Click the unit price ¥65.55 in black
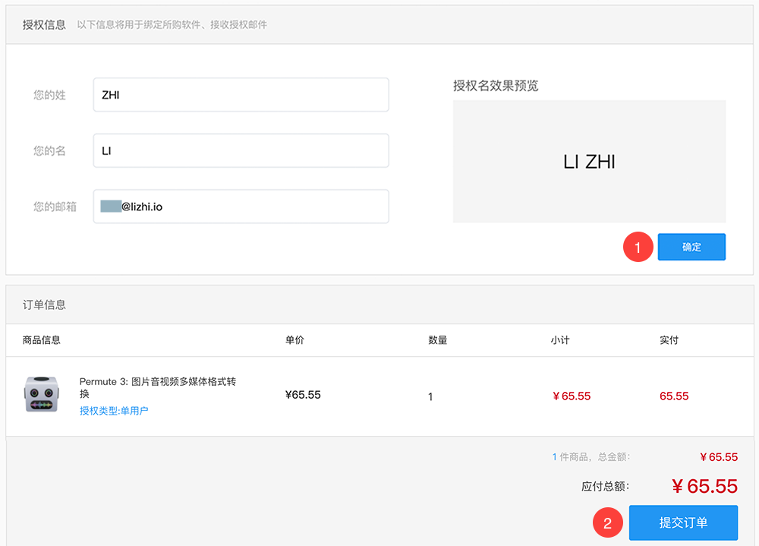 303,395
